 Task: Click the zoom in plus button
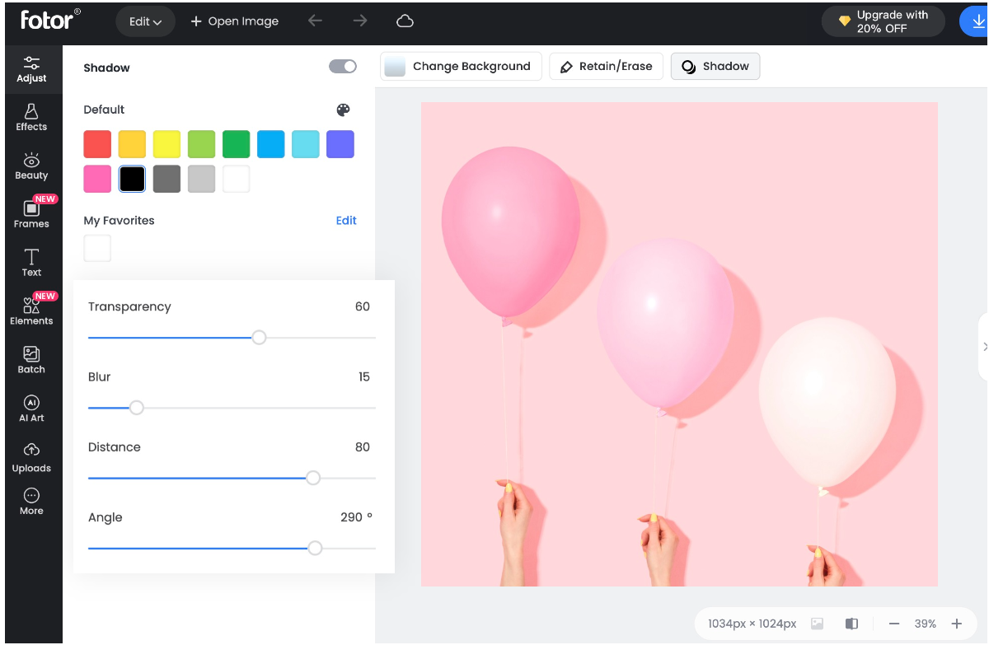click(x=957, y=624)
